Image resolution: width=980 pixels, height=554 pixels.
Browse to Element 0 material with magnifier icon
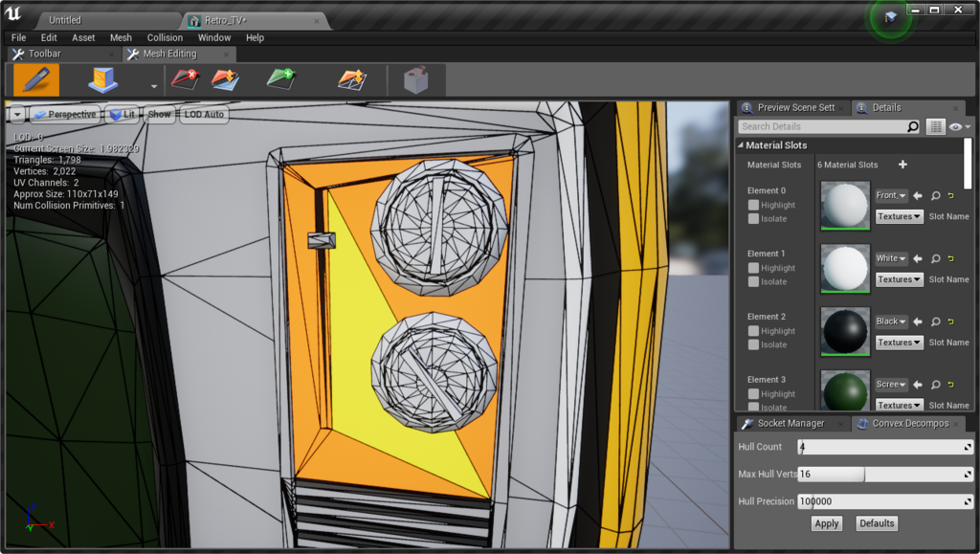coord(935,196)
